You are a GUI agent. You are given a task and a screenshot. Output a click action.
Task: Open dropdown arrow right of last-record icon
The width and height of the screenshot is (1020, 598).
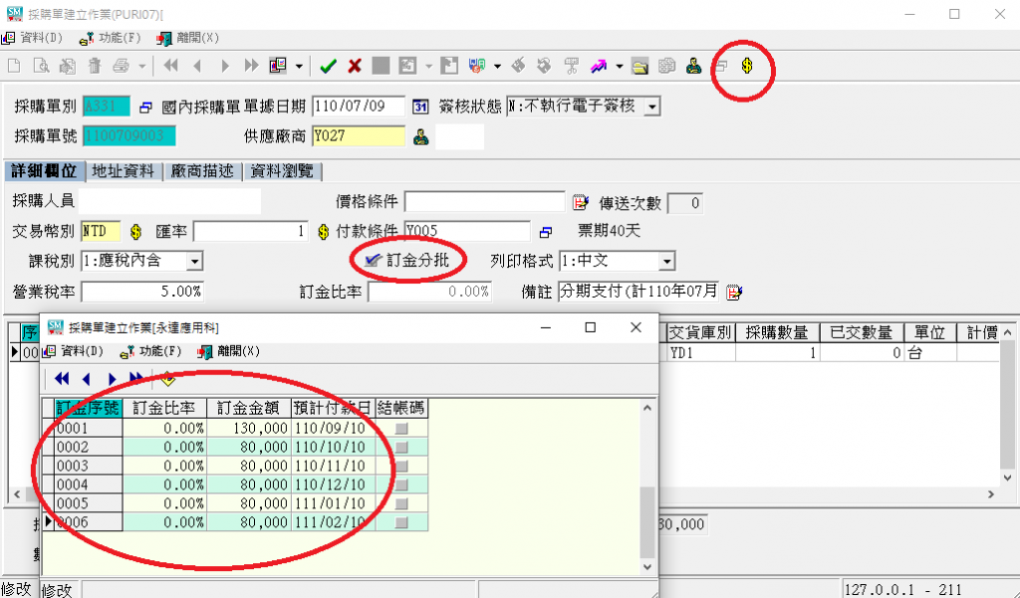[x=299, y=66]
